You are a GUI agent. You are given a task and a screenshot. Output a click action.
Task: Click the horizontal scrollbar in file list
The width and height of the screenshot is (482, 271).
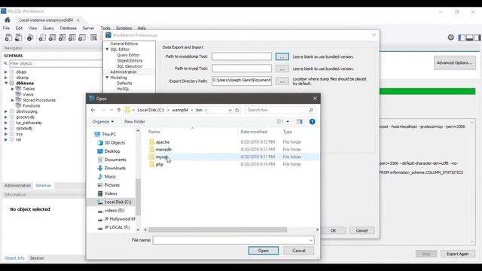coord(218,230)
